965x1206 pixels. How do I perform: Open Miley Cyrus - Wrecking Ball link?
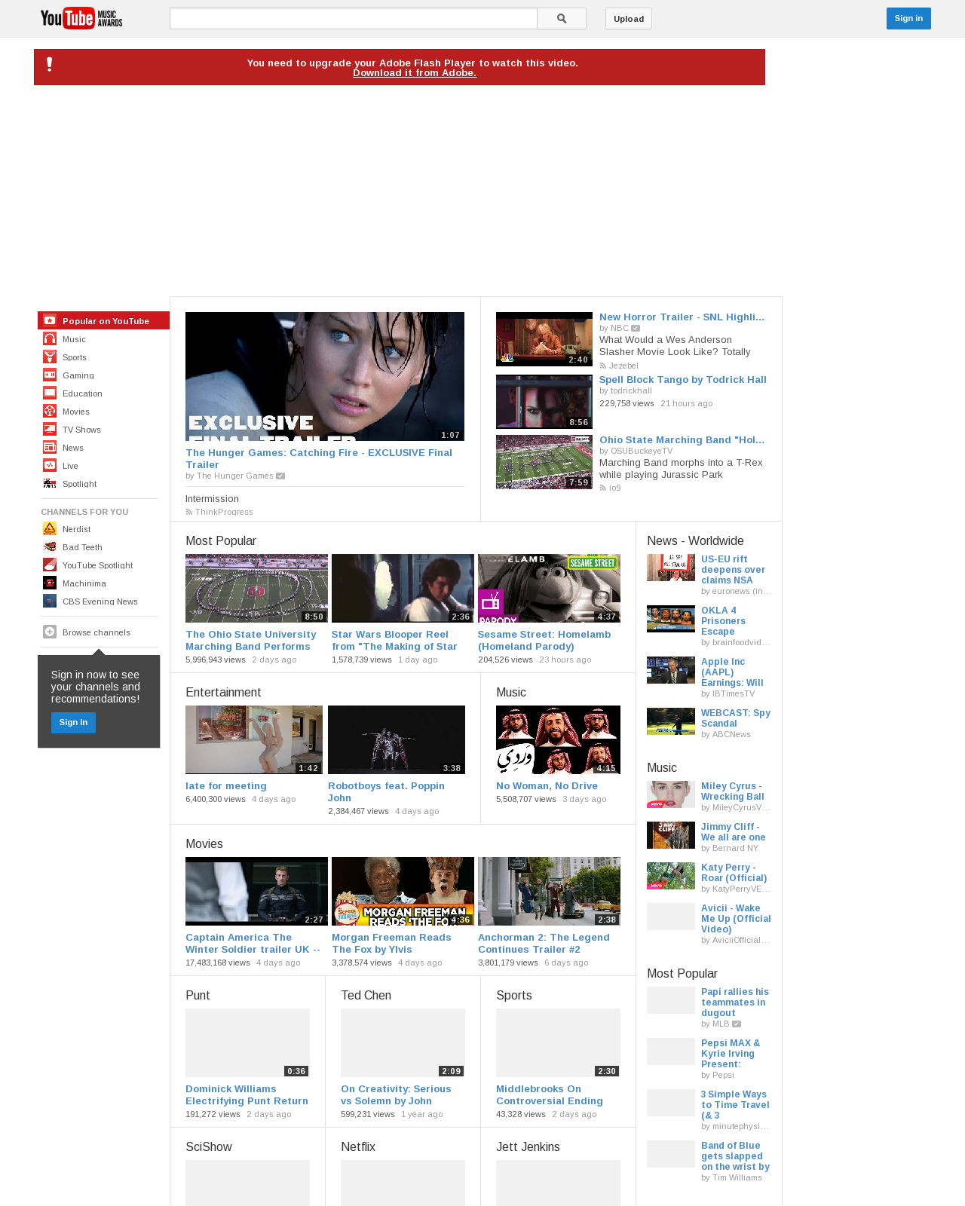tap(732, 791)
